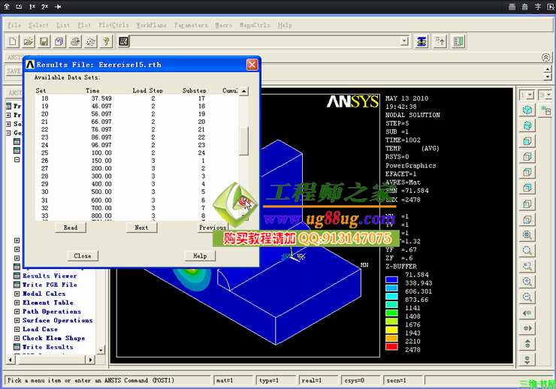The image size is (556, 389).
Task: Expand the Path Operations tree node
Action: pos(17,312)
